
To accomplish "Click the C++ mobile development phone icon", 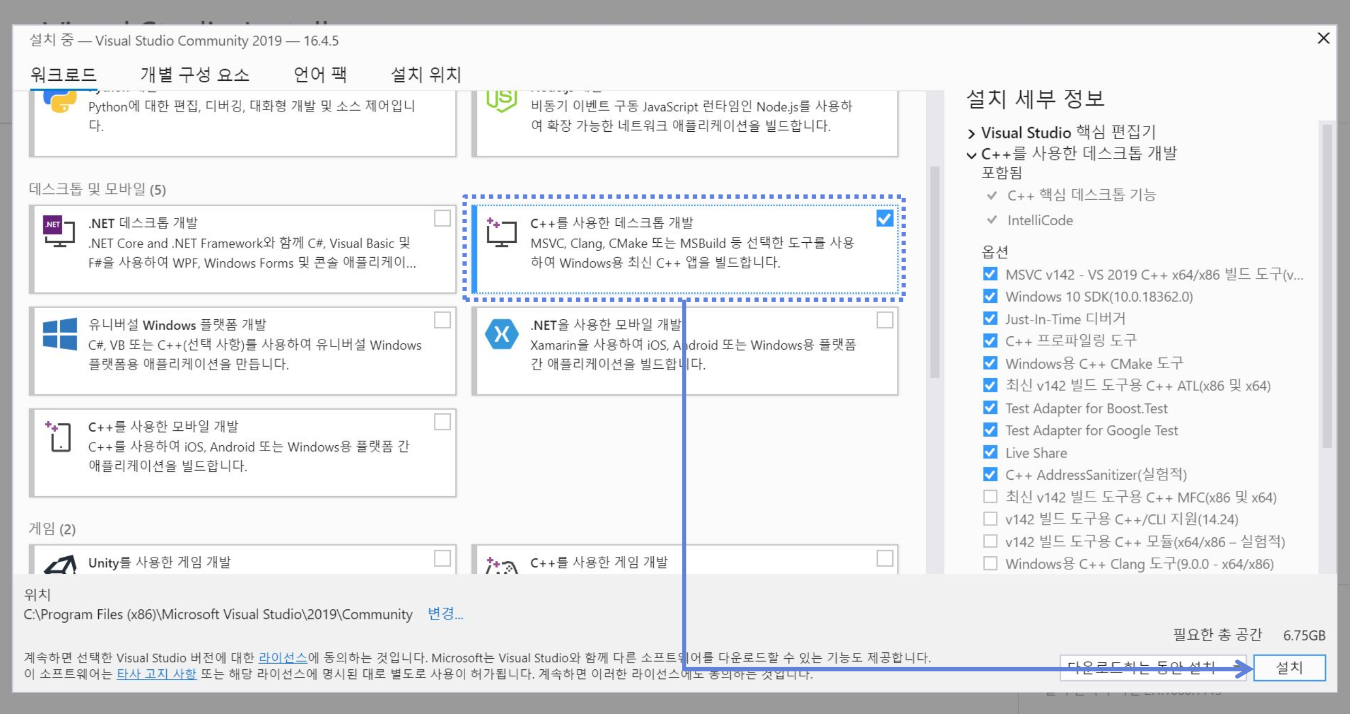I will point(58,436).
